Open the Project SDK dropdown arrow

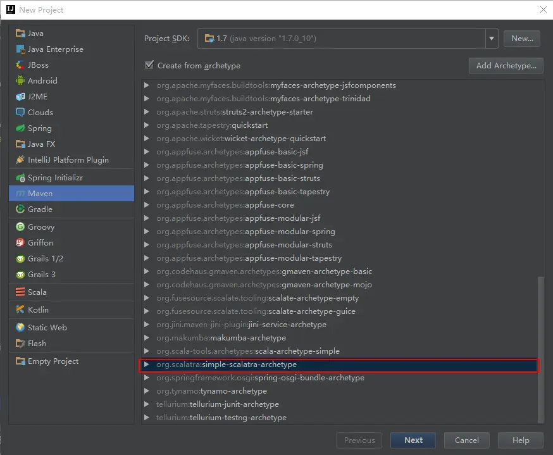[491, 39]
